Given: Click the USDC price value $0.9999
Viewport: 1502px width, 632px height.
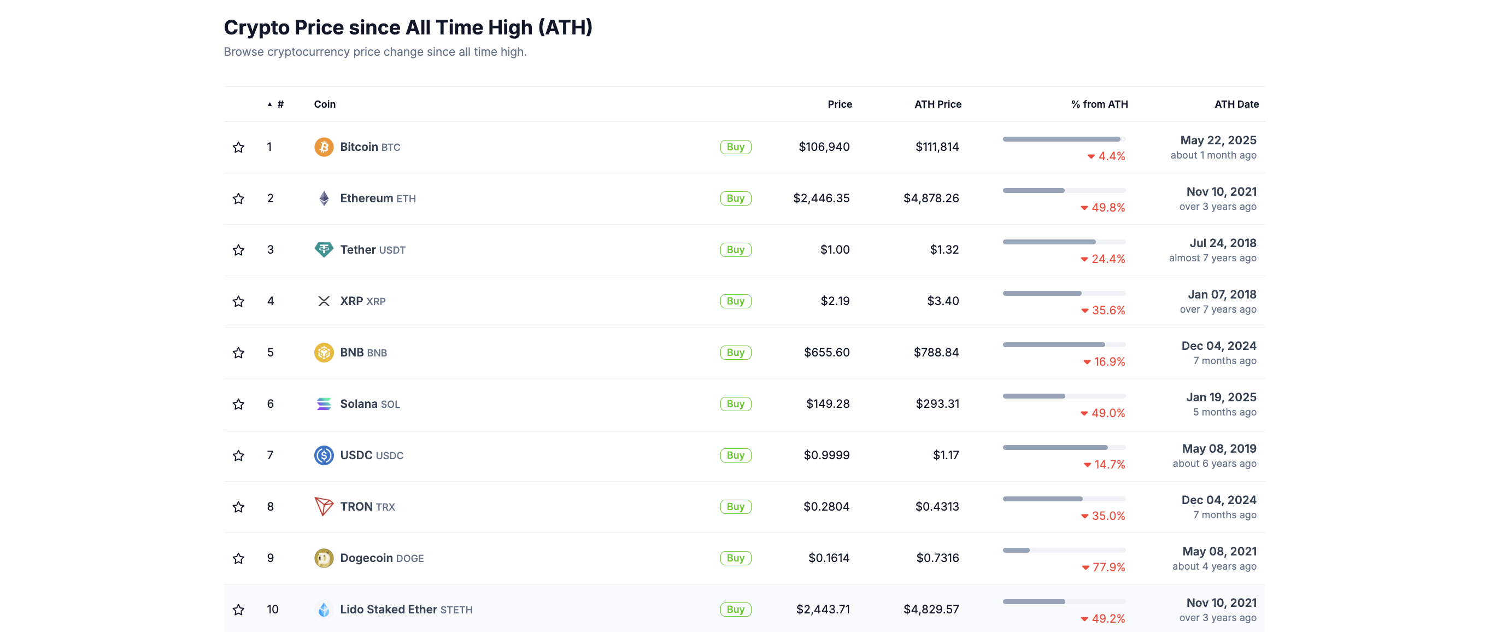Looking at the screenshot, I should click(826, 455).
